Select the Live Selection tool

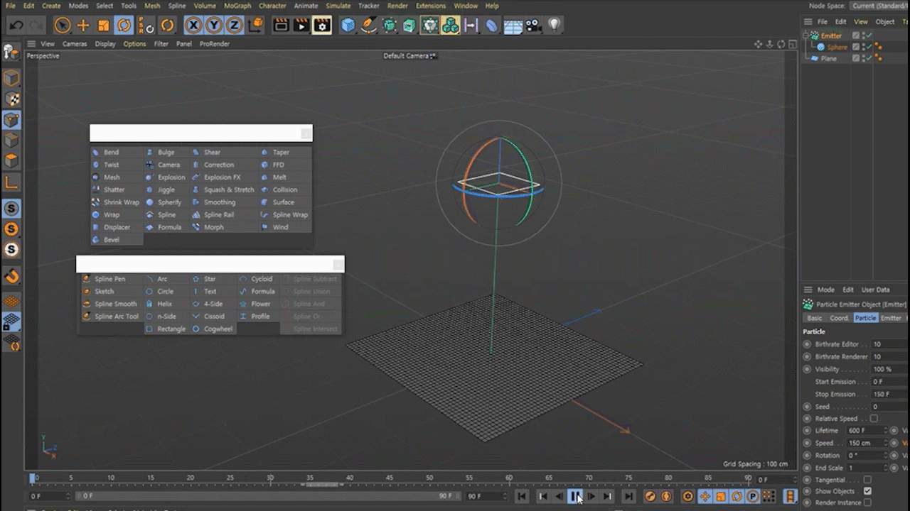tap(63, 26)
